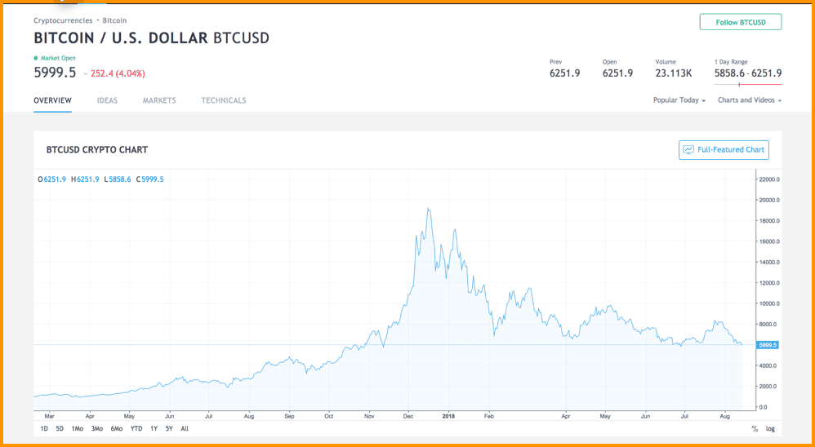Expand the Popular Today dropdown
This screenshot has height=447, width=815.
[679, 100]
